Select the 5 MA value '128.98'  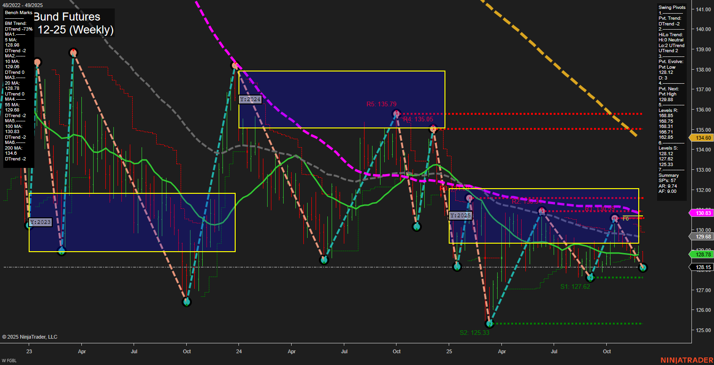[x=12, y=45]
